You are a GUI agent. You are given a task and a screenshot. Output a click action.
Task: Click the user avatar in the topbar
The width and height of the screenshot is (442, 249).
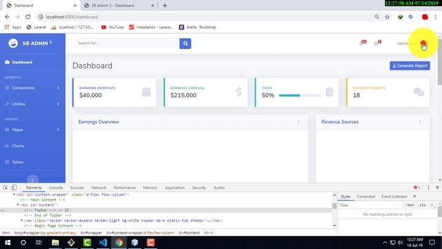click(x=423, y=43)
